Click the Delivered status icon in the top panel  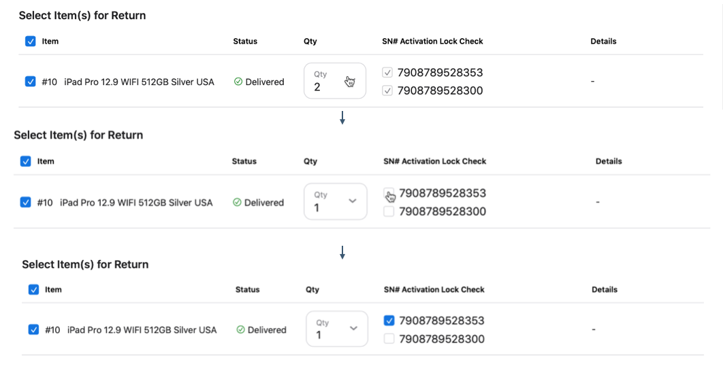point(238,82)
